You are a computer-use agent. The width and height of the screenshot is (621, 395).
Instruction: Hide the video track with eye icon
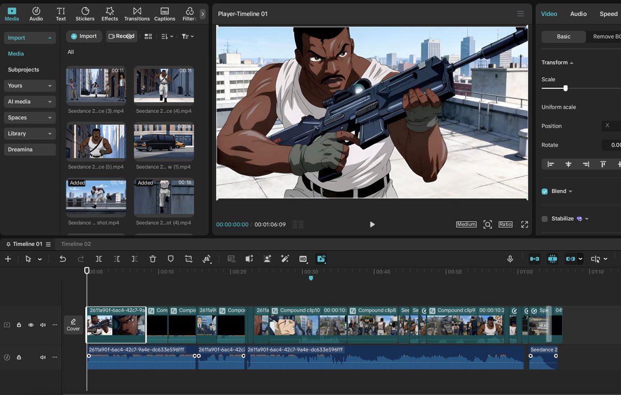pos(31,325)
